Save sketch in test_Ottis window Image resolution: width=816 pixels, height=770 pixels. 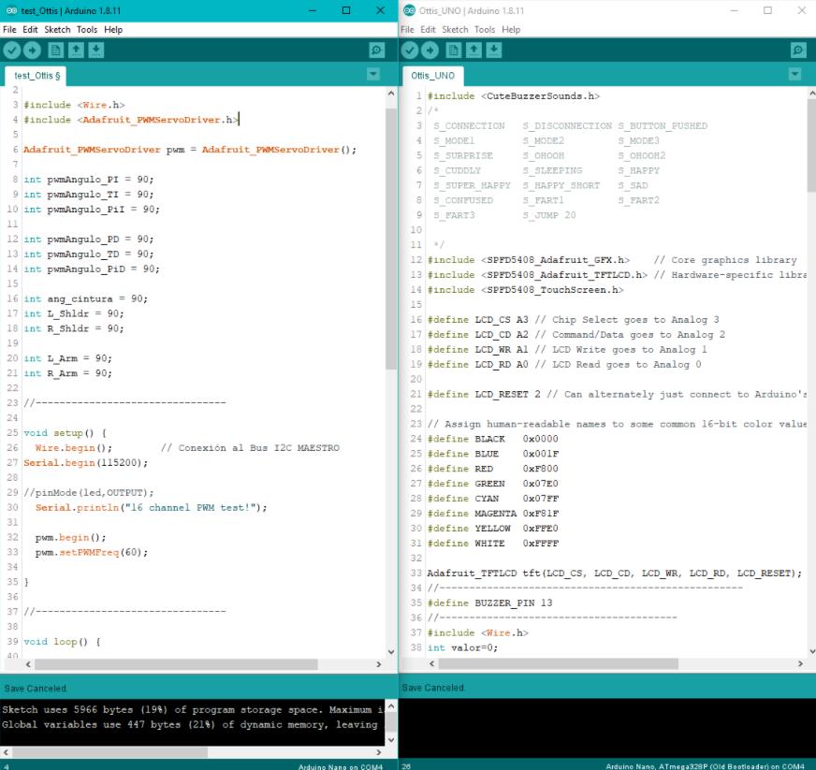(95, 51)
